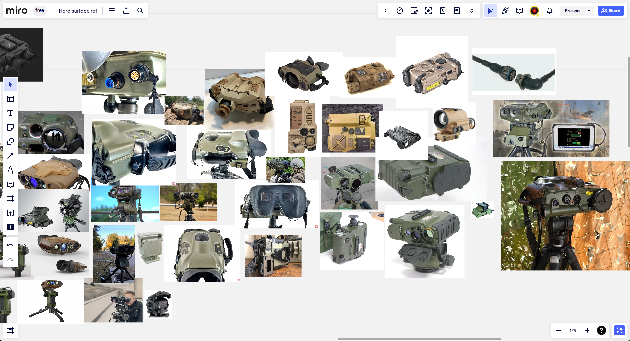
Task: Open the Shapes tool
Action: pyautogui.click(x=10, y=142)
